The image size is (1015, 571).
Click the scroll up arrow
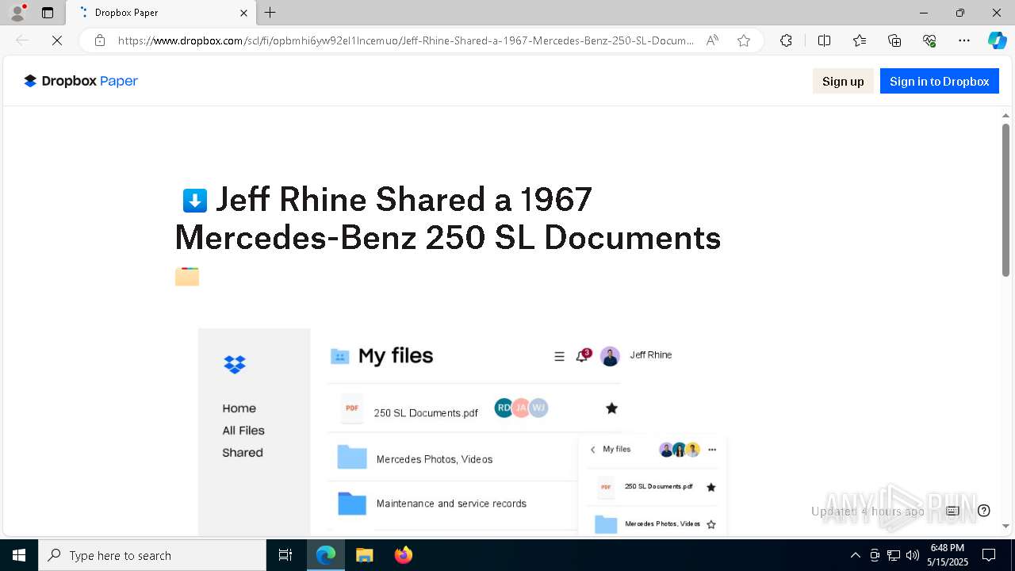pos(1005,116)
